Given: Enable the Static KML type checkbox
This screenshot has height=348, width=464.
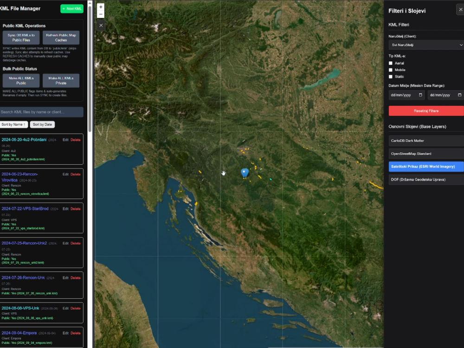Looking at the screenshot, I should pyautogui.click(x=391, y=77).
